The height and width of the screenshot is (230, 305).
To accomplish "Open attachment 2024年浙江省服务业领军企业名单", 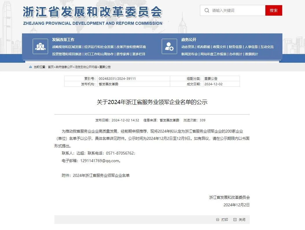I will coord(101,175).
